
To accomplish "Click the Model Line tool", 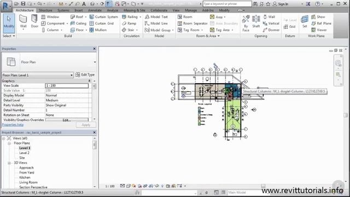I will click(156, 23).
